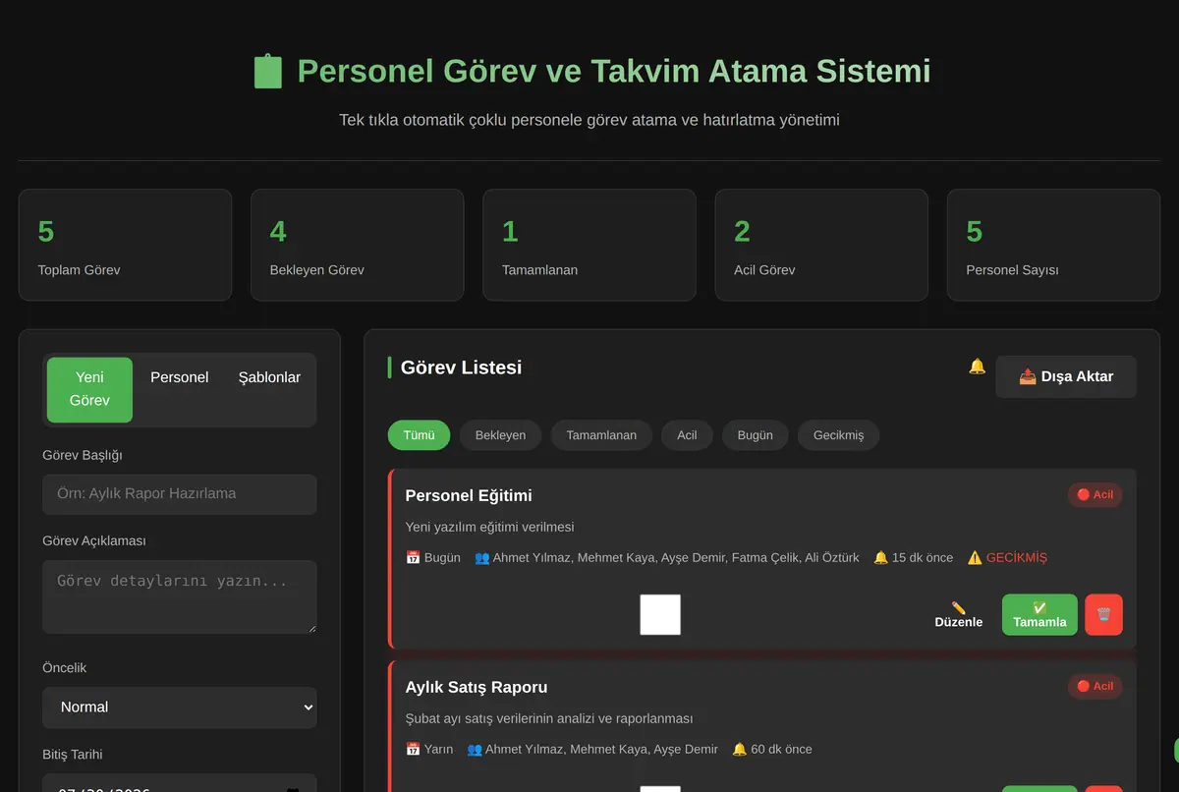Image resolution: width=1179 pixels, height=792 pixels.
Task: Open the Öncelik dropdown showing Normal
Action: click(x=180, y=707)
